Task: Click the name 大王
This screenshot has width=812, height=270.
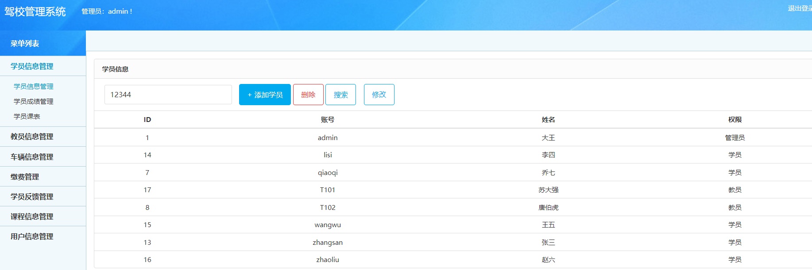Action: coord(549,137)
